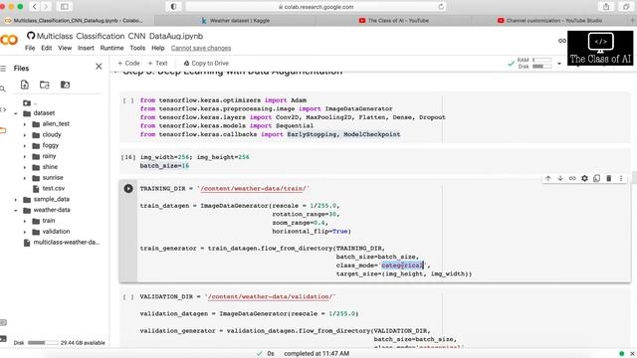Add a new Code cell
Viewport: 637px width, 358px height.
(128, 64)
